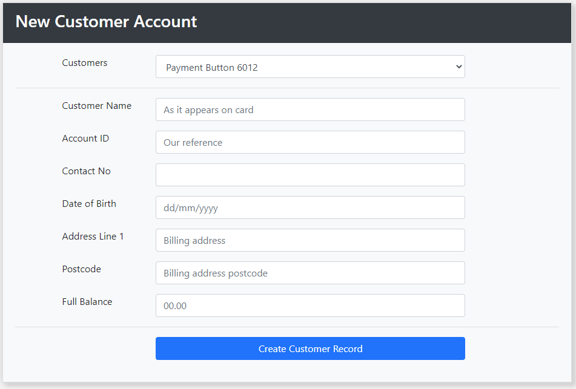Select the empty Contact No text box
576x389 pixels.
(310, 175)
